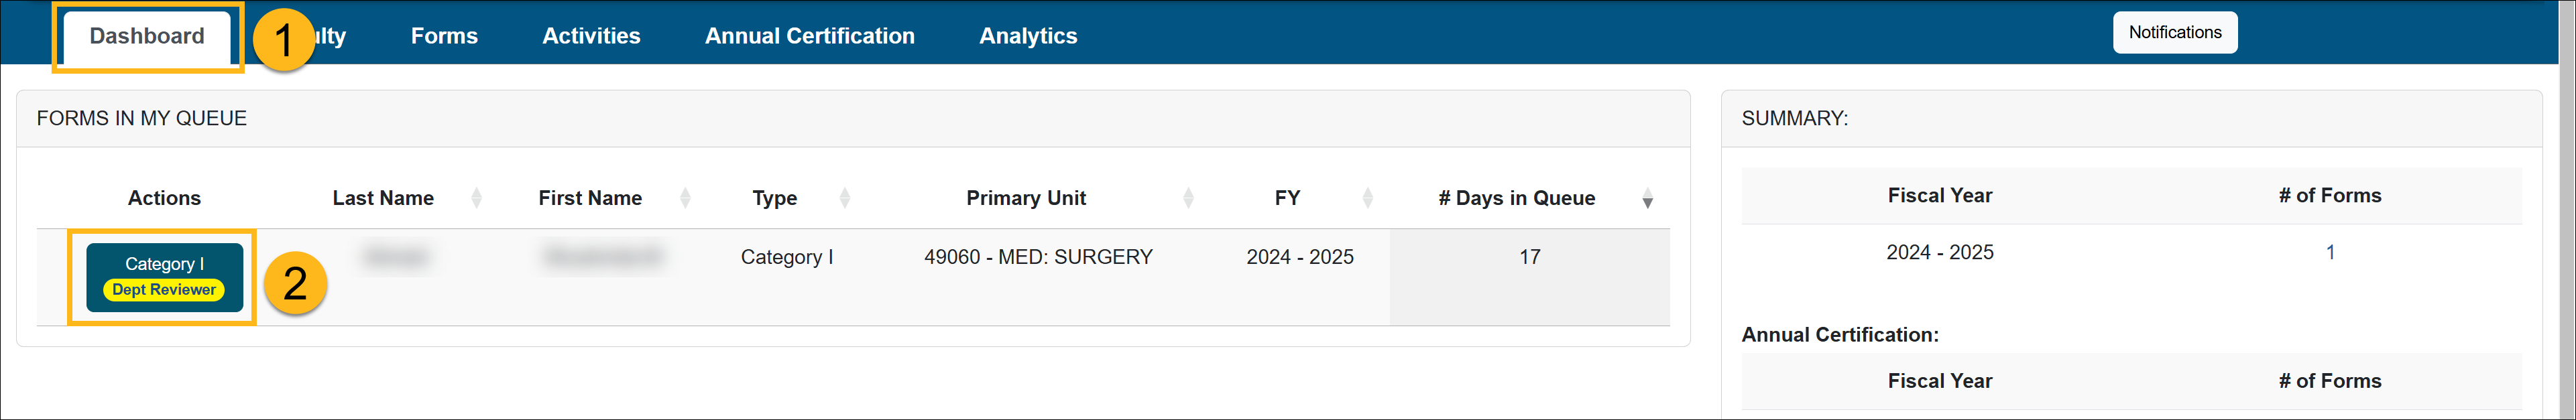Click the Type column sort arrows
Viewport: 2576px width, 420px height.
(845, 198)
